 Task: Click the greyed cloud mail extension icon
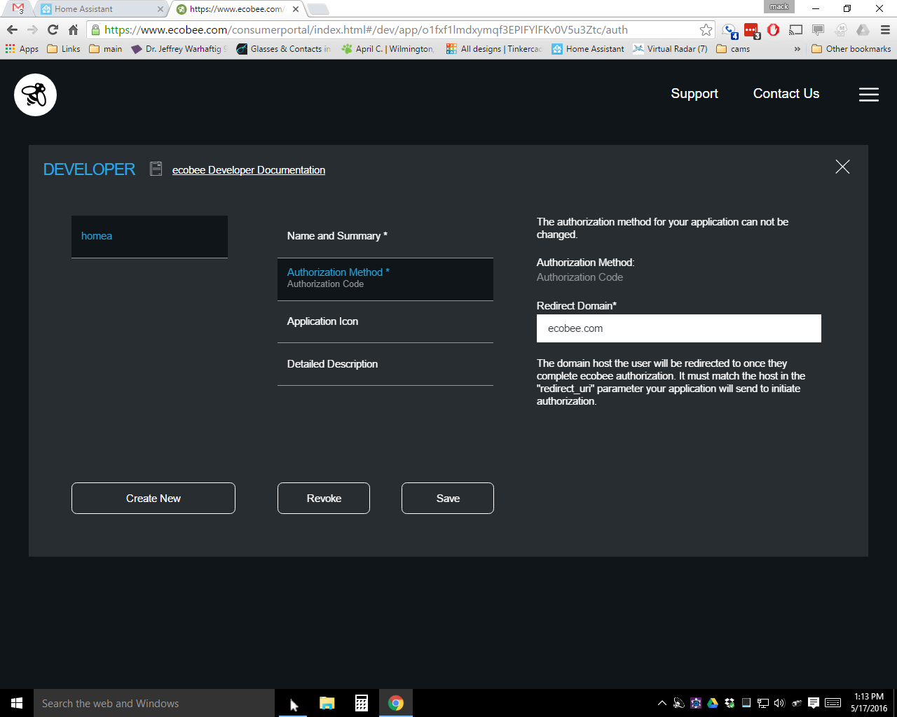[841, 29]
